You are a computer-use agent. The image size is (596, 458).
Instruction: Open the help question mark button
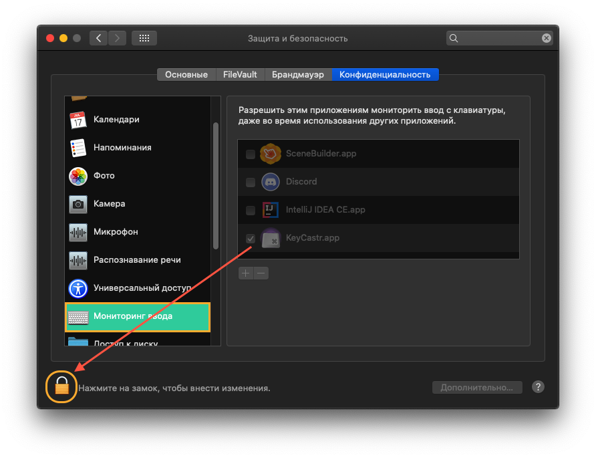click(x=538, y=387)
